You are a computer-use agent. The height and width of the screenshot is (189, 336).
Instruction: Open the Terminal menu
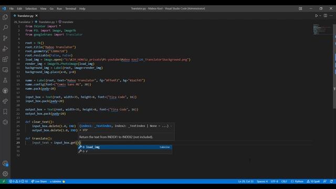[x=71, y=8]
